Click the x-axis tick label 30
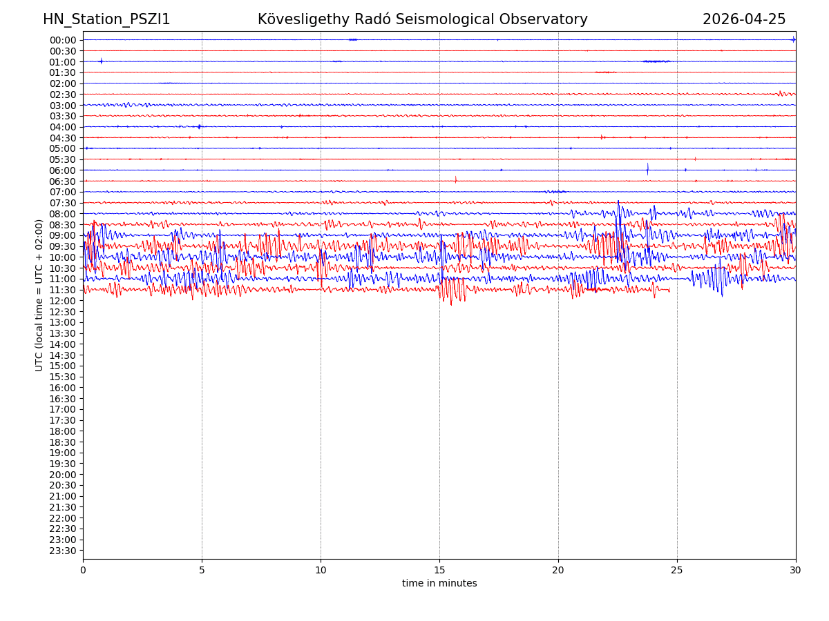 click(x=796, y=570)
